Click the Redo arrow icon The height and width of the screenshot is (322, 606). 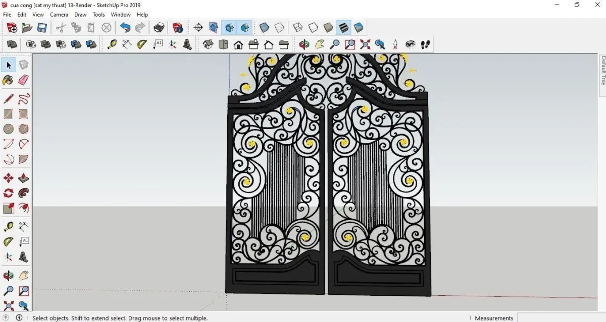coord(140,28)
